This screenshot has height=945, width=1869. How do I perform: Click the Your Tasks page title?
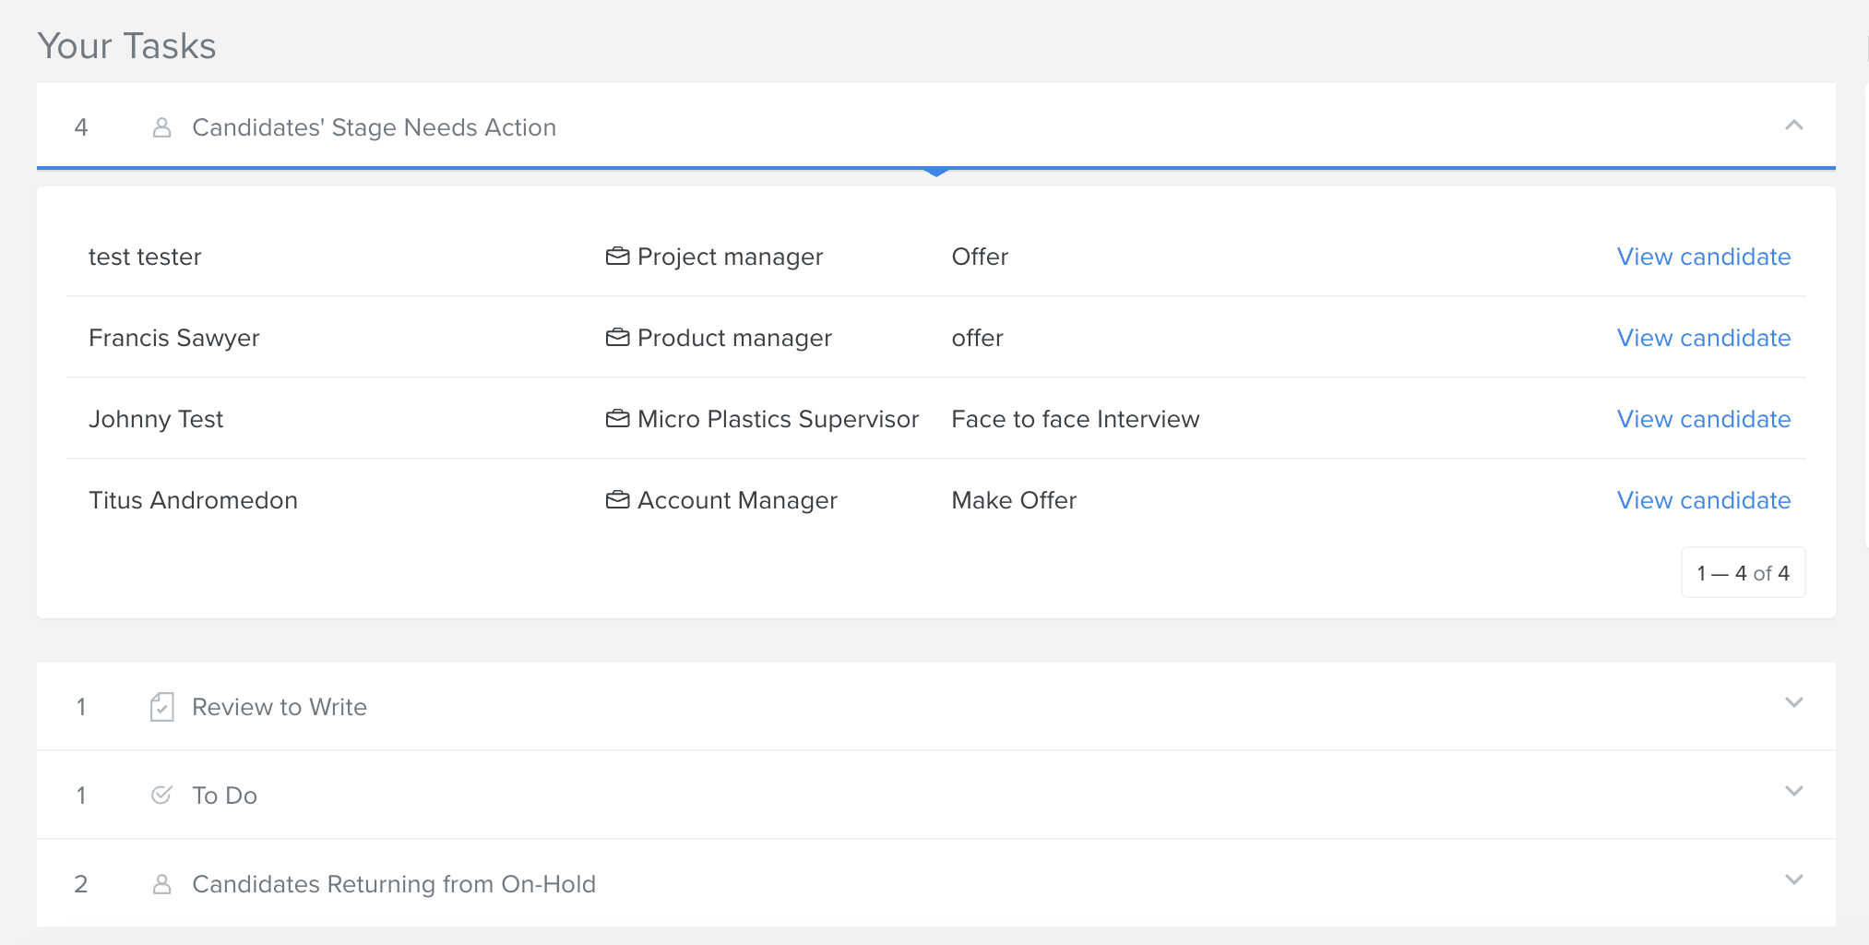pyautogui.click(x=127, y=46)
